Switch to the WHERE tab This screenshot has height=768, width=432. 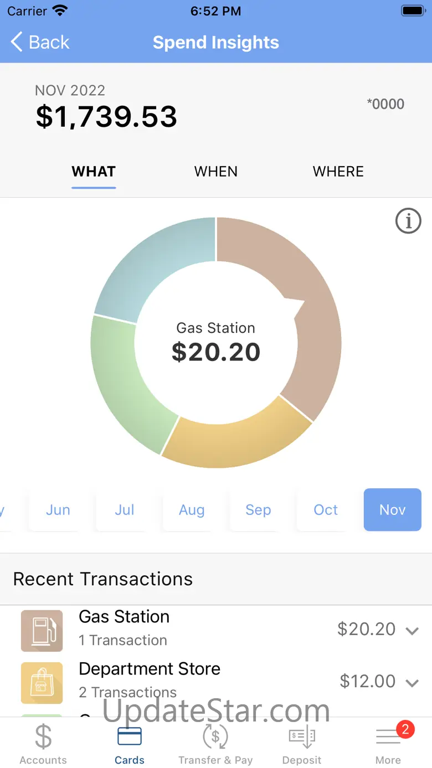(x=338, y=172)
